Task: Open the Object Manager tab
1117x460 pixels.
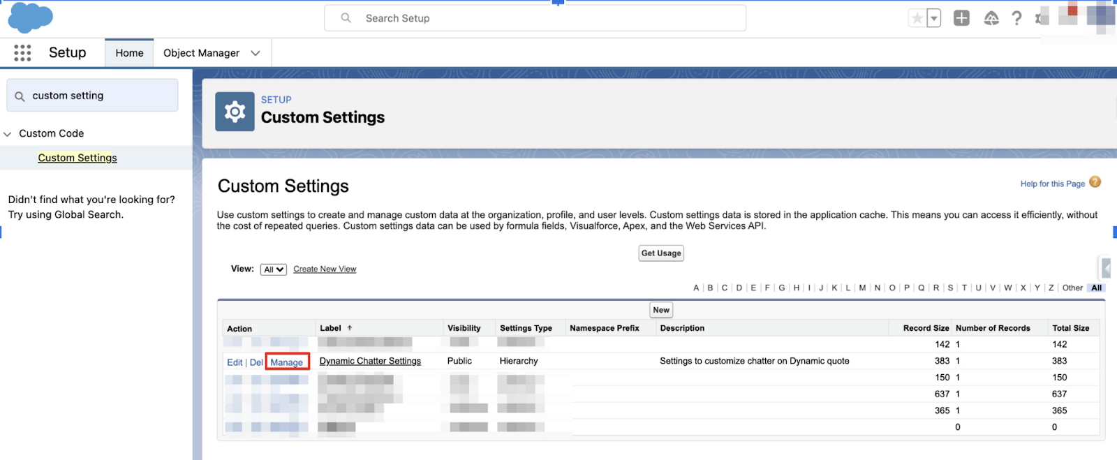Action: pos(201,53)
